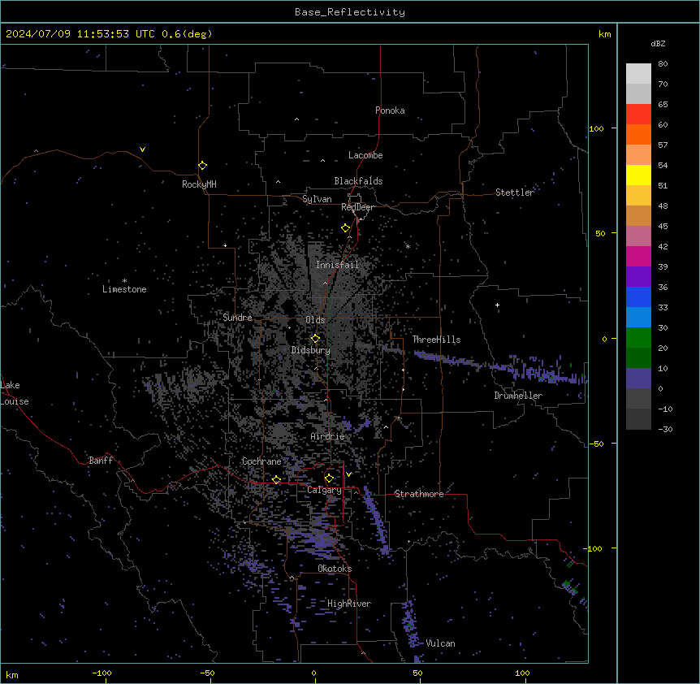This screenshot has height=684, width=700.
Task: Click the Calgary city label
Action: pos(324,490)
